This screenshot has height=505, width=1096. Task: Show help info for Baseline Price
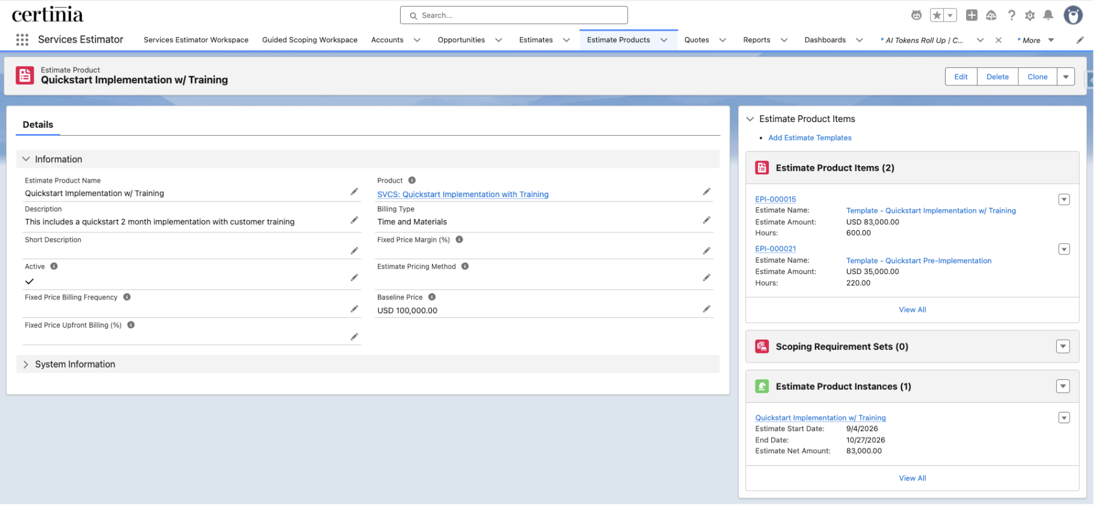pyautogui.click(x=432, y=297)
